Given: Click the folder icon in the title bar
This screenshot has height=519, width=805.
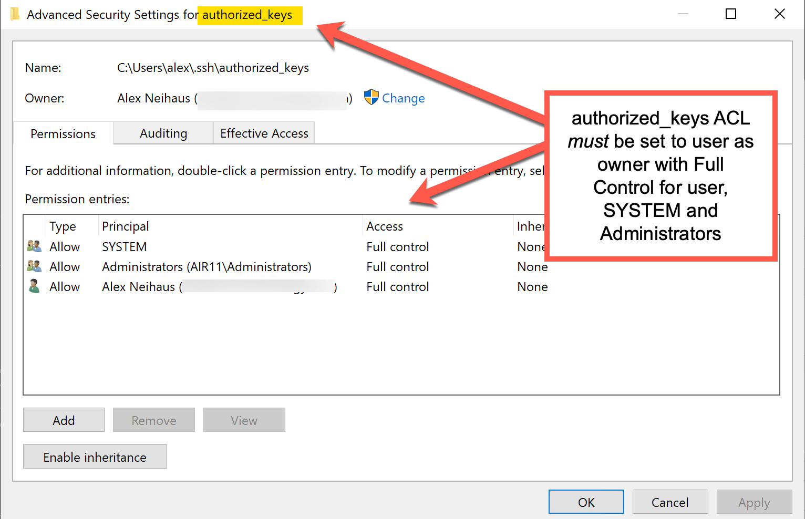Looking at the screenshot, I should click(14, 14).
